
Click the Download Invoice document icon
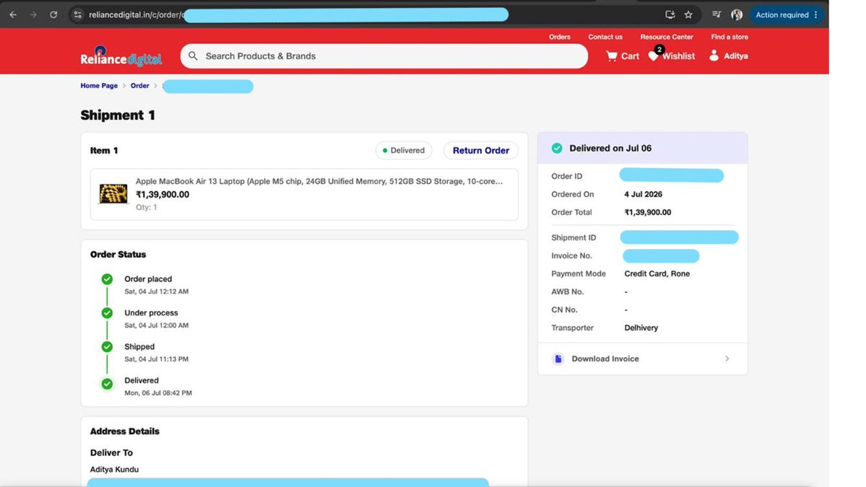(x=558, y=359)
